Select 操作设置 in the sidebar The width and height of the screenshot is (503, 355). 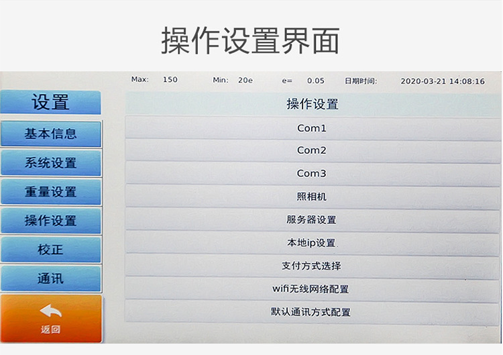pyautogui.click(x=51, y=221)
